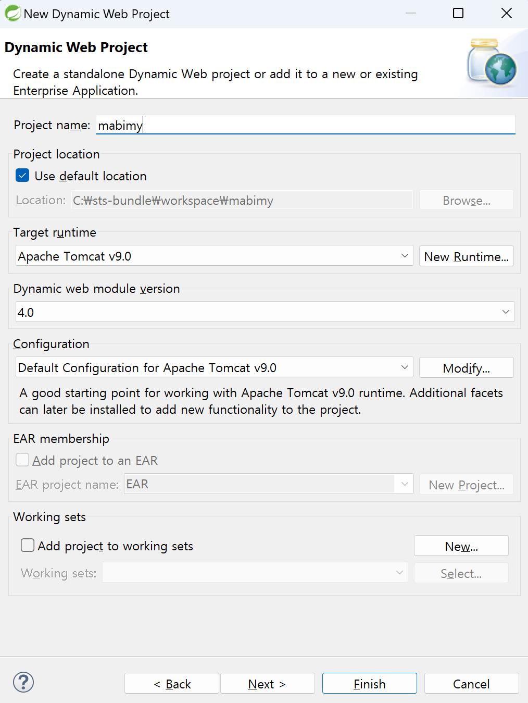Click the configuration description text about Apache Tomcat

(x=261, y=401)
